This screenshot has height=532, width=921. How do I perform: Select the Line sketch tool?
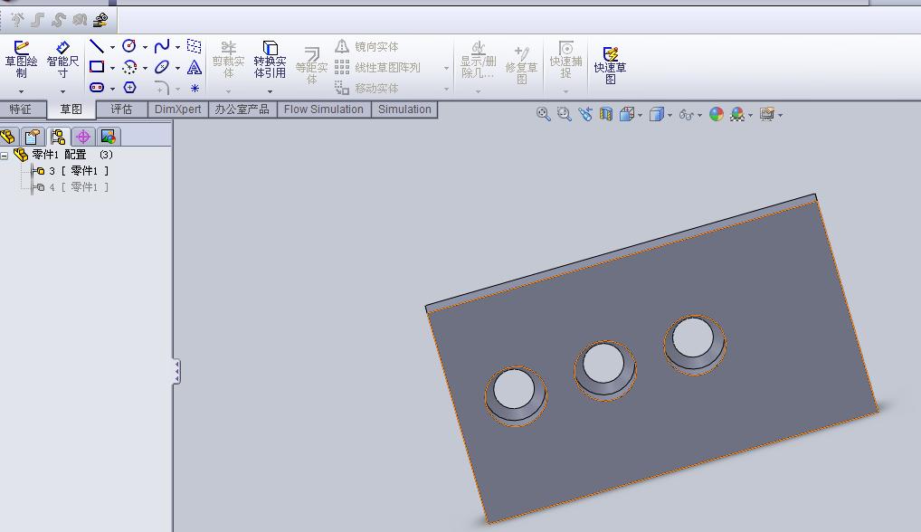click(x=97, y=46)
